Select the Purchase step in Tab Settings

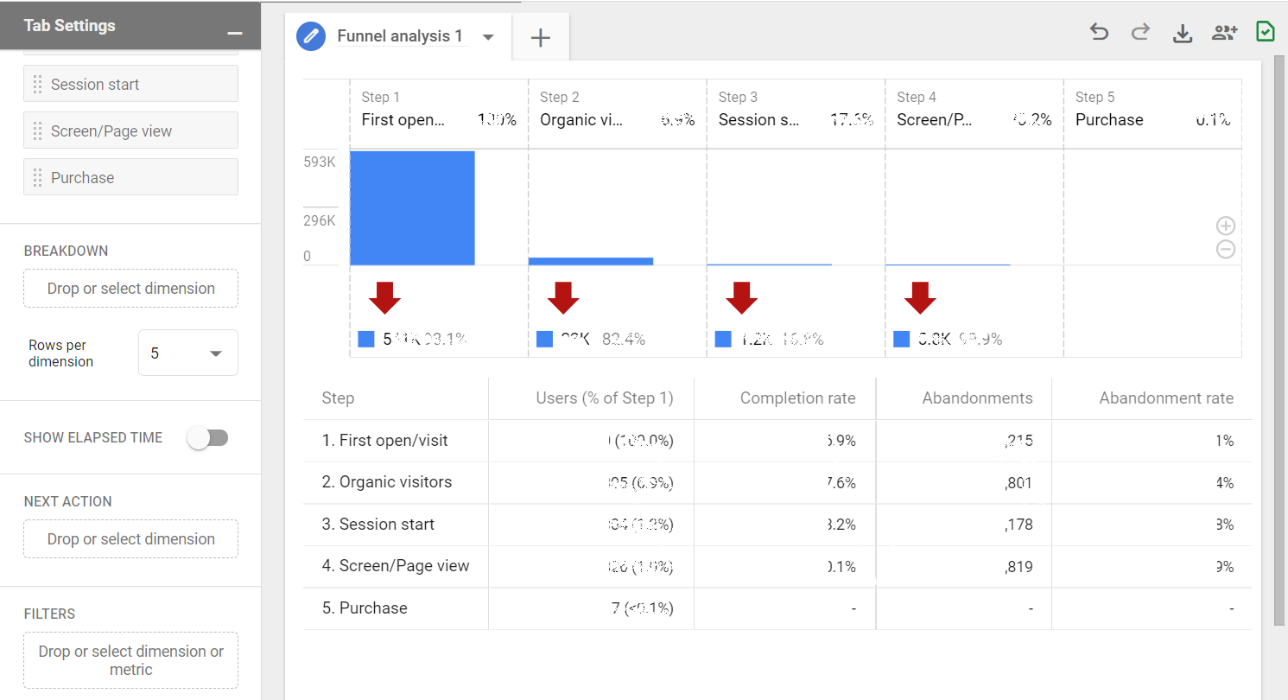click(x=130, y=177)
